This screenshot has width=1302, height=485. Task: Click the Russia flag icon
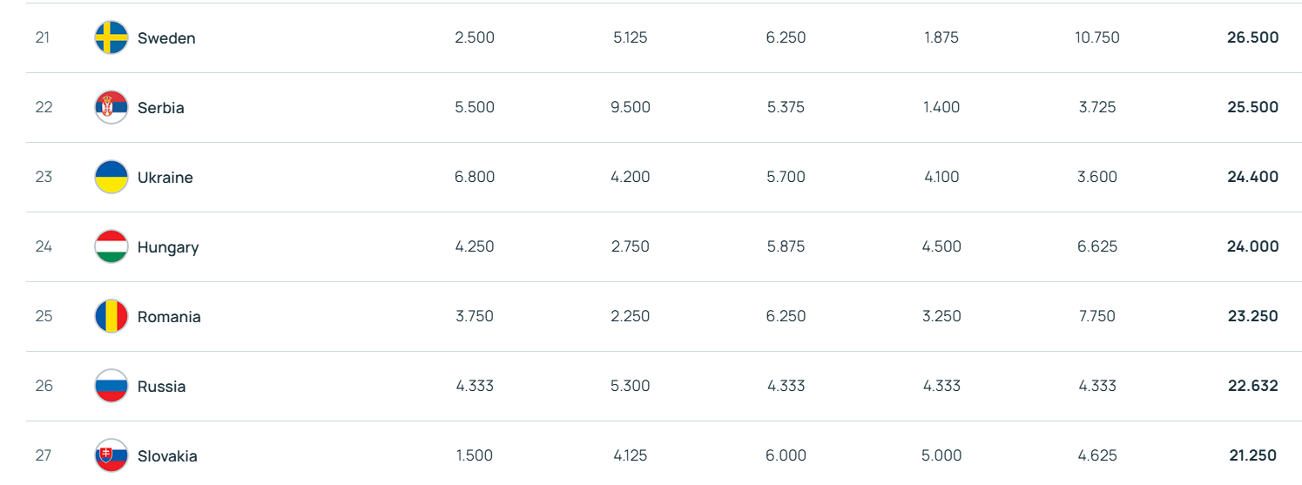[111, 386]
